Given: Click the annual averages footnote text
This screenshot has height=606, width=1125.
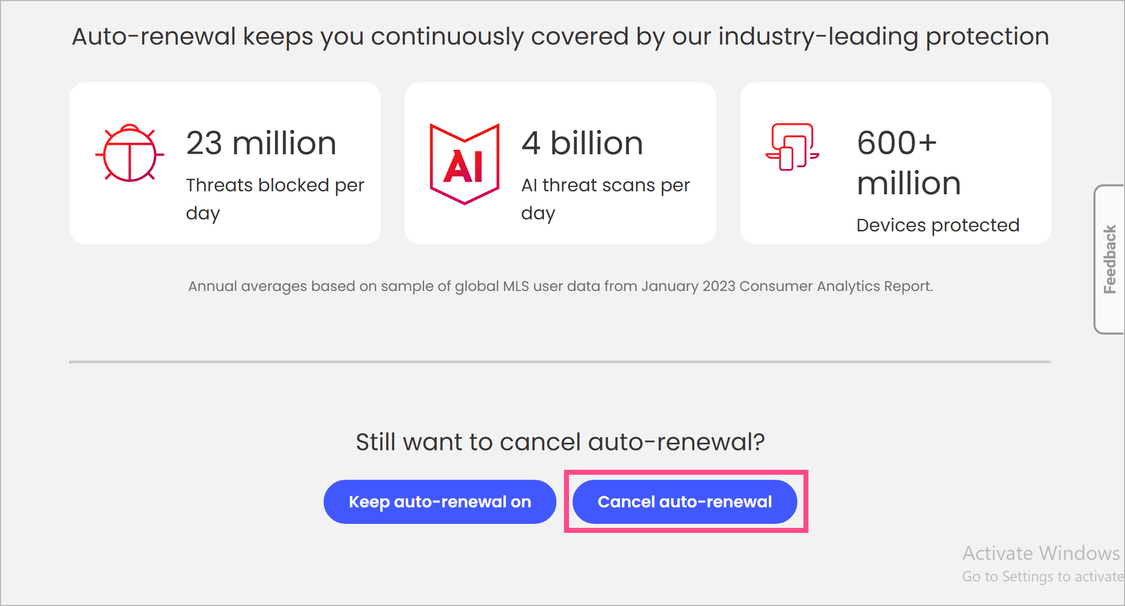Looking at the screenshot, I should point(560,286).
